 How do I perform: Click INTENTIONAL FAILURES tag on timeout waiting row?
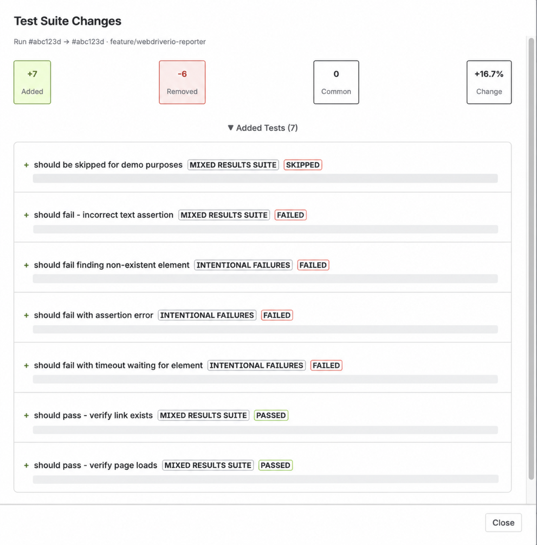pyautogui.click(x=256, y=365)
